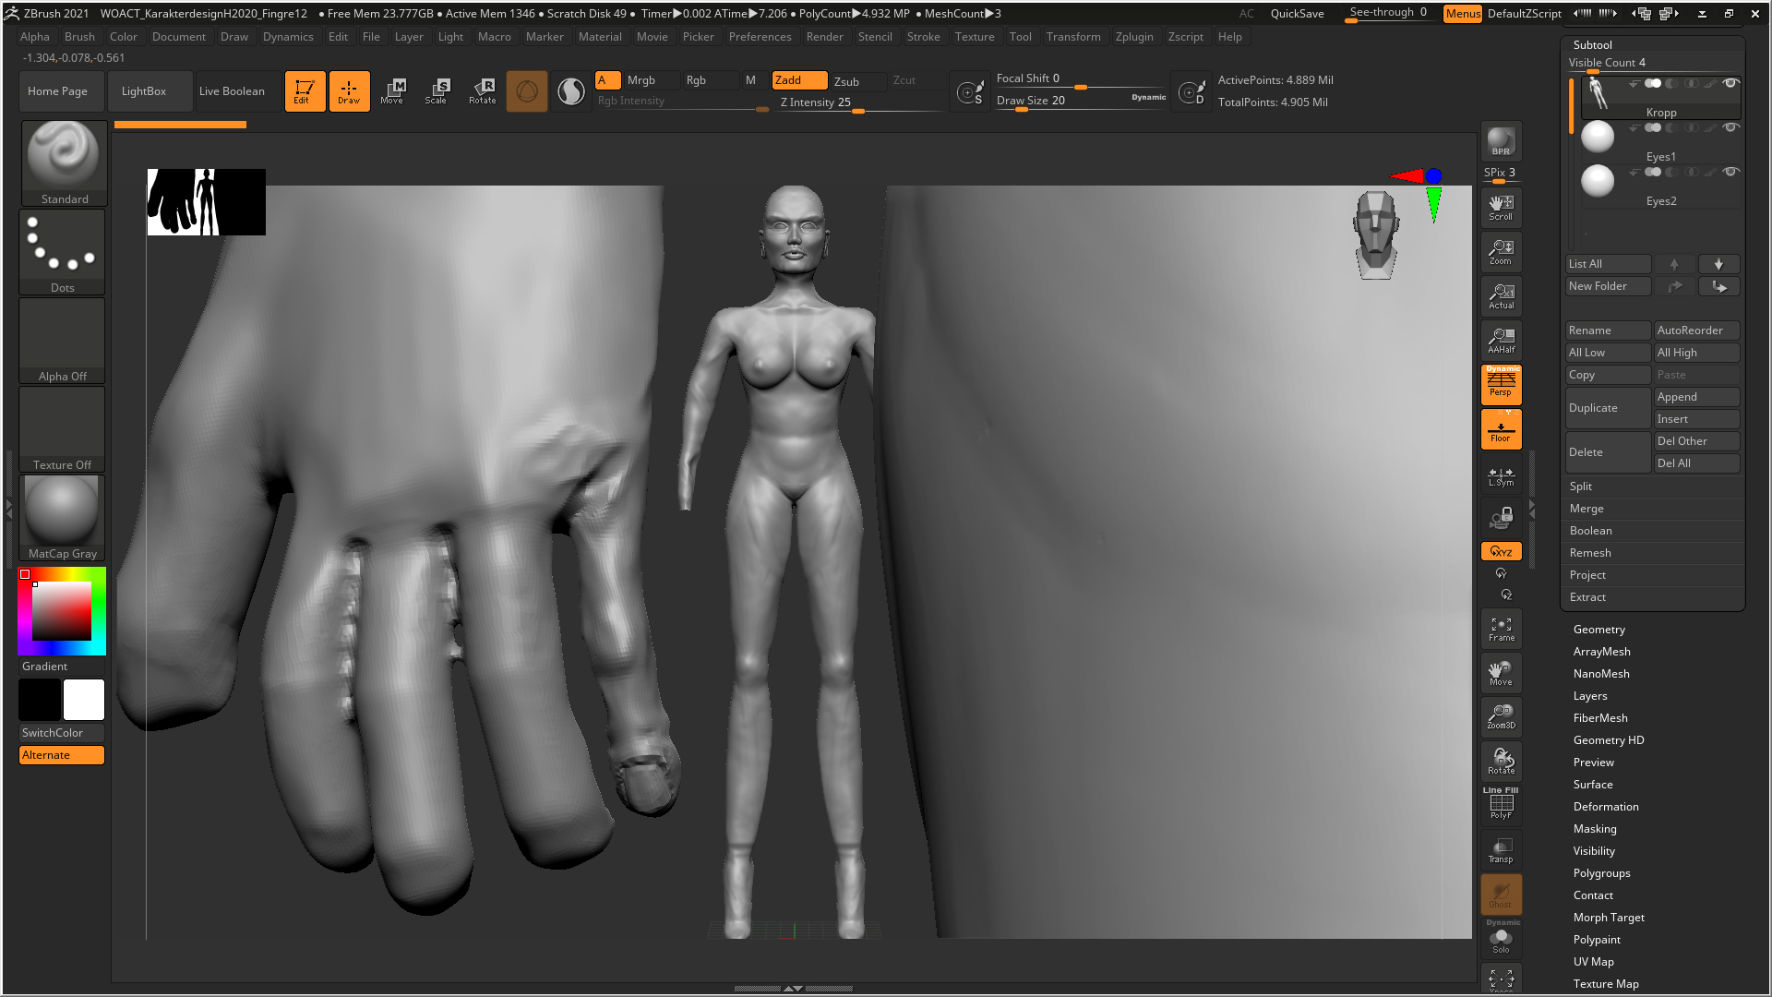Image resolution: width=1772 pixels, height=997 pixels.
Task: Click the Frame mesh icon
Action: 1501,629
